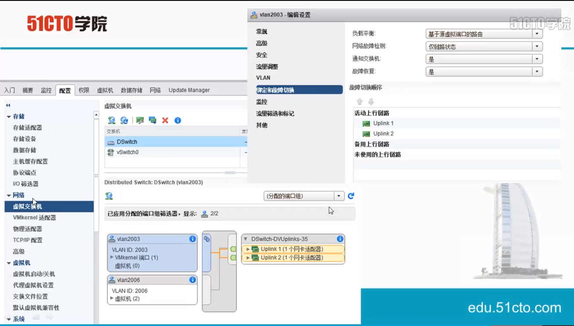Click the sidebar scrollbar up arrow
The image size is (574, 326).
pos(96,115)
